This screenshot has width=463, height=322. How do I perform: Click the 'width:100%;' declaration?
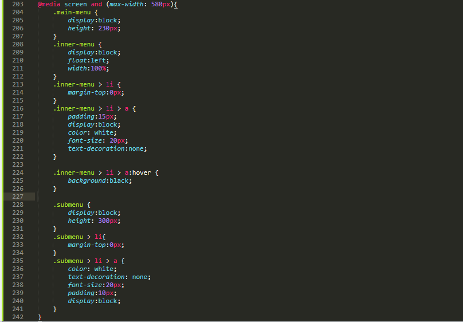(89, 69)
